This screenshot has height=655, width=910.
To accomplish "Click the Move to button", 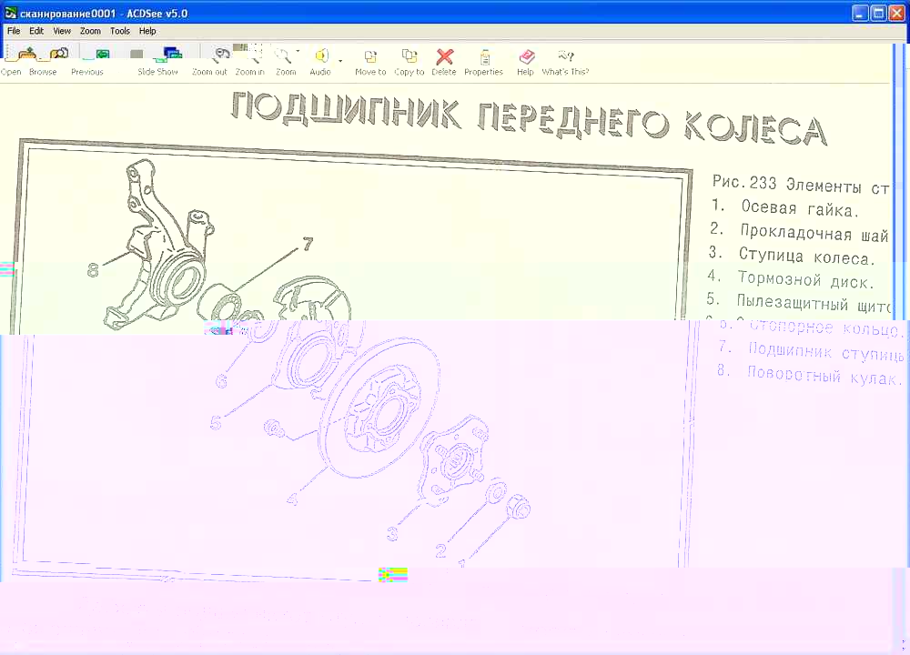I will (x=370, y=61).
